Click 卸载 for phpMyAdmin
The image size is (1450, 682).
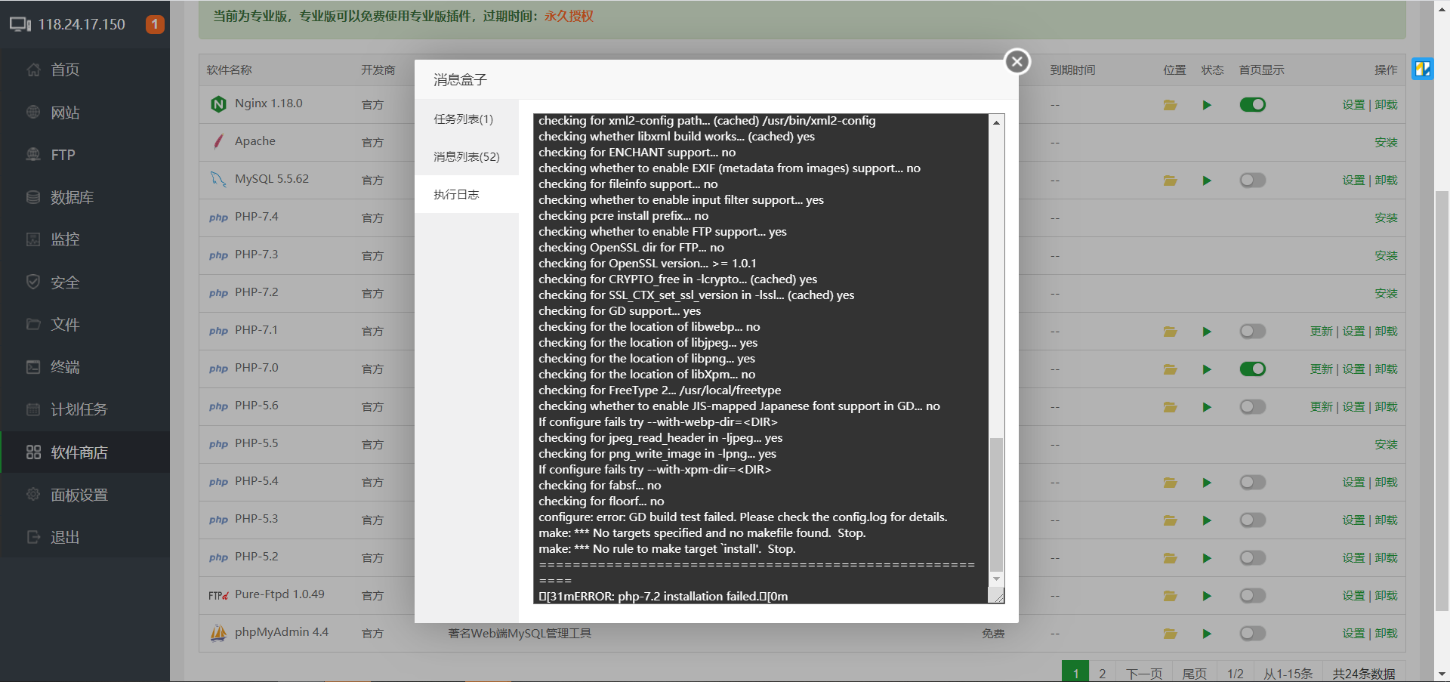tap(1386, 634)
